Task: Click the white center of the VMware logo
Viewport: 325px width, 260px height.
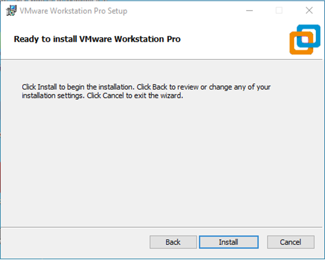Action: tap(305, 39)
